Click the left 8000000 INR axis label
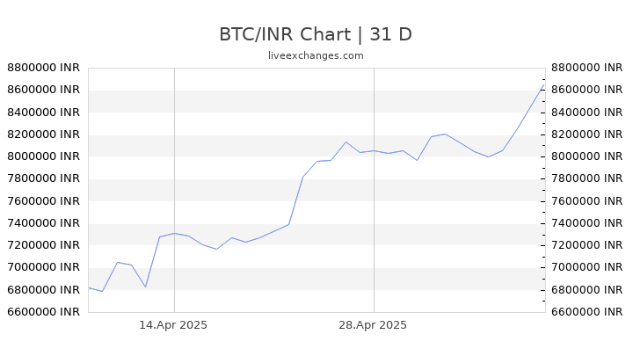The height and width of the screenshot is (356, 633). 44,156
